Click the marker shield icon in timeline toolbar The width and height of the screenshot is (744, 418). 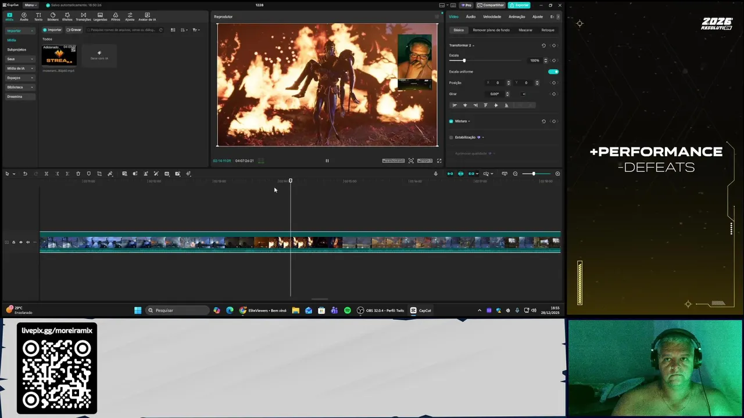click(88, 174)
